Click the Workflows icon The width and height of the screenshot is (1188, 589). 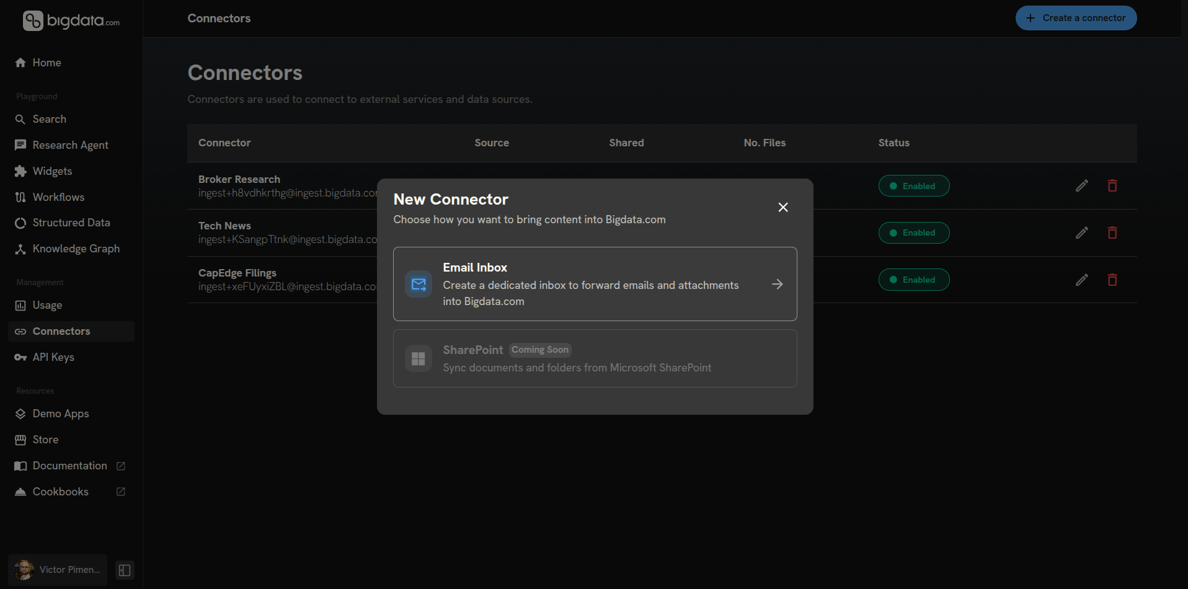[20, 197]
